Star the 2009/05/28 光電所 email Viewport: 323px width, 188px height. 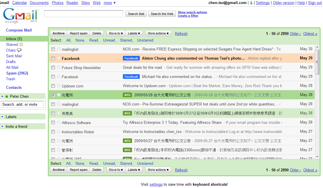59,95
